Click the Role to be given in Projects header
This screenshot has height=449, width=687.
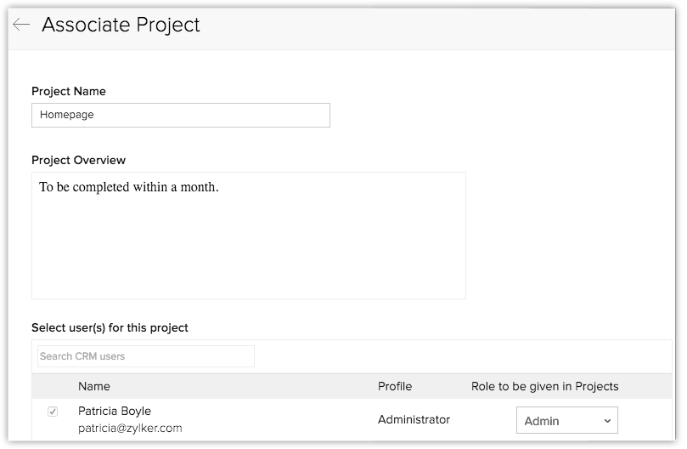[544, 386]
